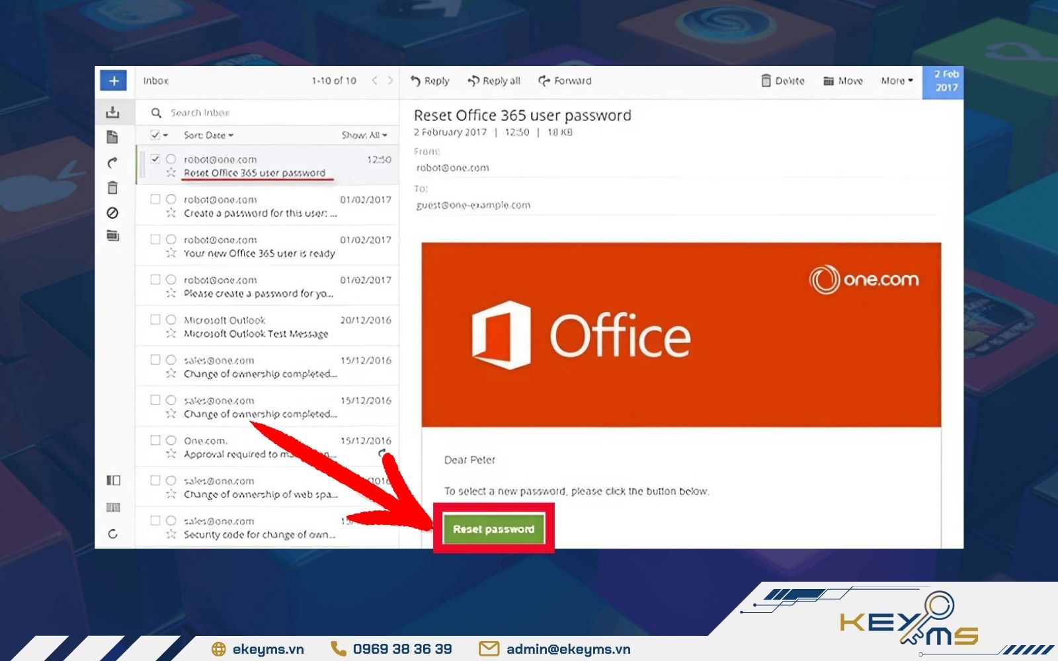1058x661 pixels.
Task: Check the Your new Office 365 user is ready email
Action: point(155,239)
